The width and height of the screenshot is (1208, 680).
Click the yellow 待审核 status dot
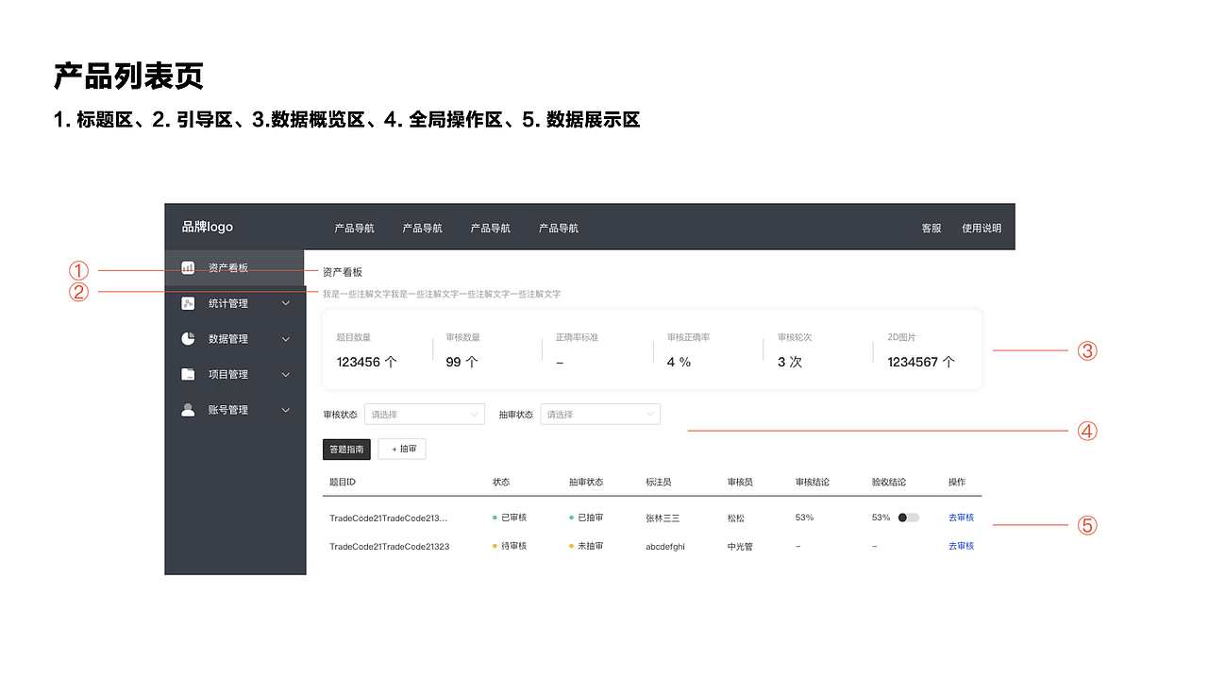[494, 545]
